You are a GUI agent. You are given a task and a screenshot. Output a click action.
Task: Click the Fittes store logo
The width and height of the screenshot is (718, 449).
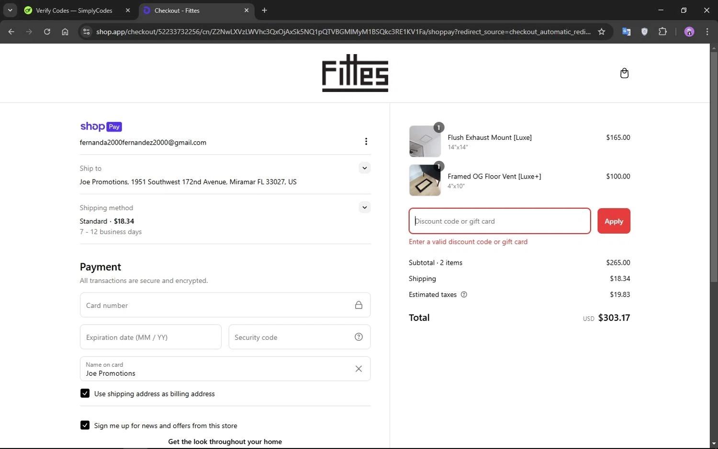355,73
